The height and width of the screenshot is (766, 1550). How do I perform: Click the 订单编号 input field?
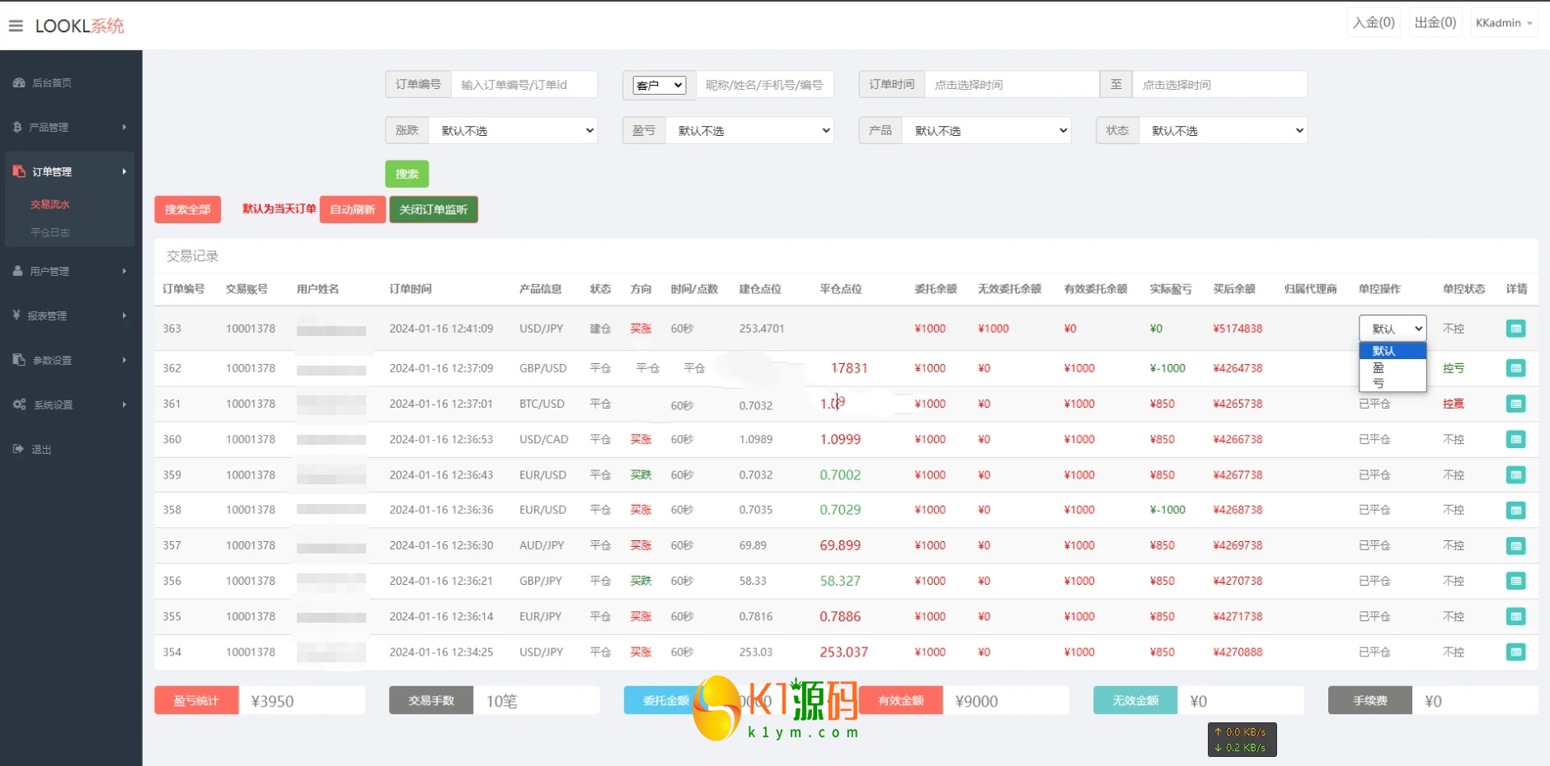(x=524, y=84)
